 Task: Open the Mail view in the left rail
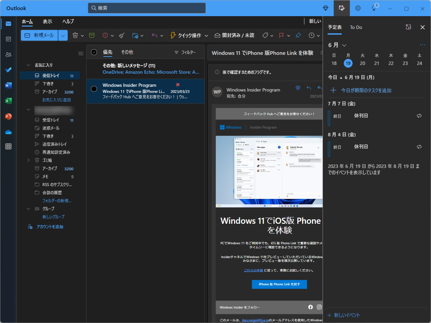pos(8,24)
